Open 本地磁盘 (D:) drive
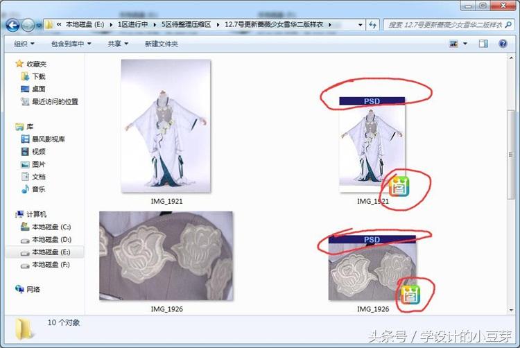 pyautogui.click(x=51, y=240)
